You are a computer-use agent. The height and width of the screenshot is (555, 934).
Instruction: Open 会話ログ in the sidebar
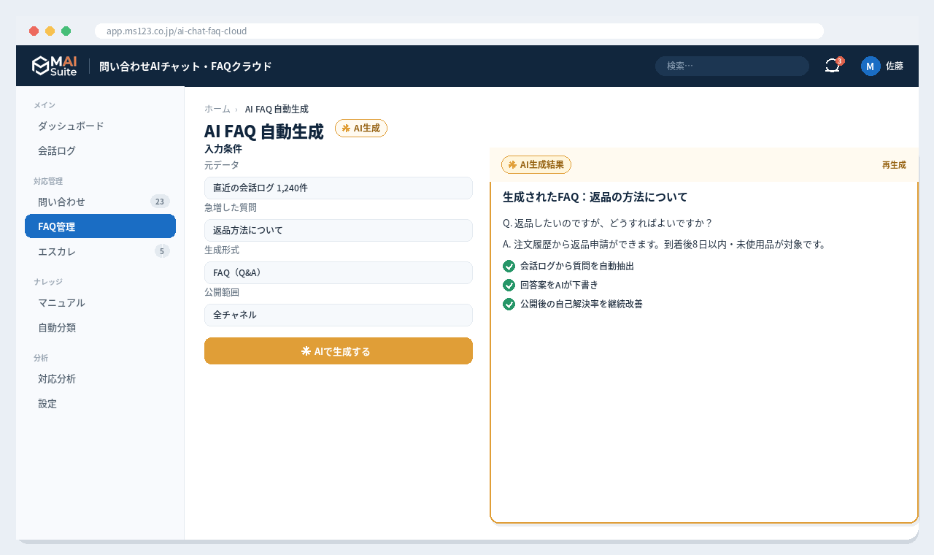click(100, 150)
